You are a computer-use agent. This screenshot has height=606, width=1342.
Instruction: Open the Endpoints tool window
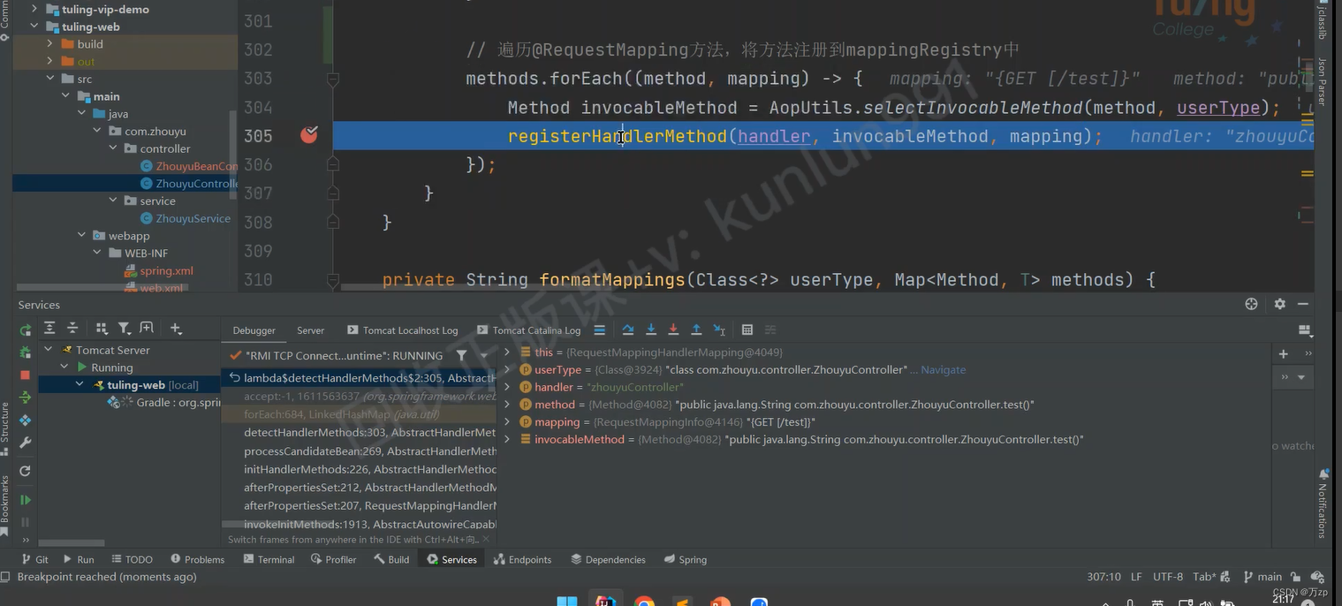(522, 559)
